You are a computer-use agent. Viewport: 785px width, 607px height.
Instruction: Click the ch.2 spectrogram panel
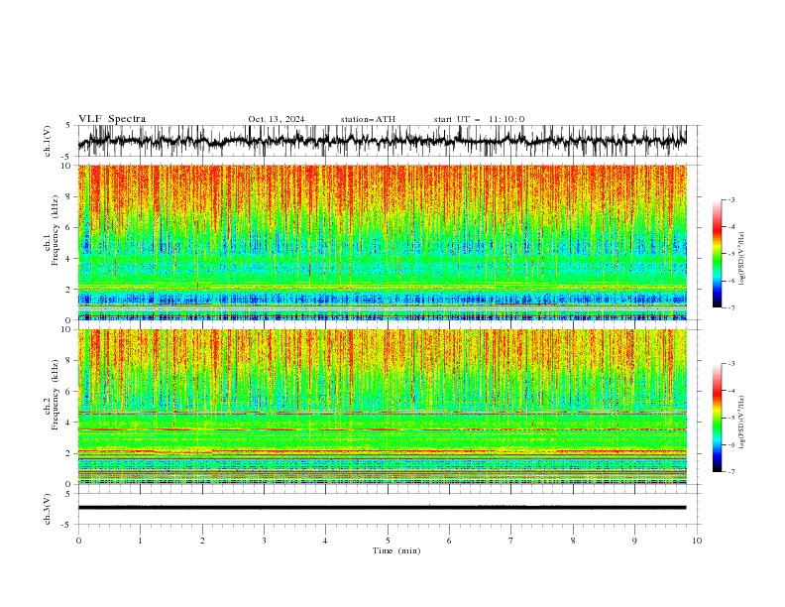point(383,407)
